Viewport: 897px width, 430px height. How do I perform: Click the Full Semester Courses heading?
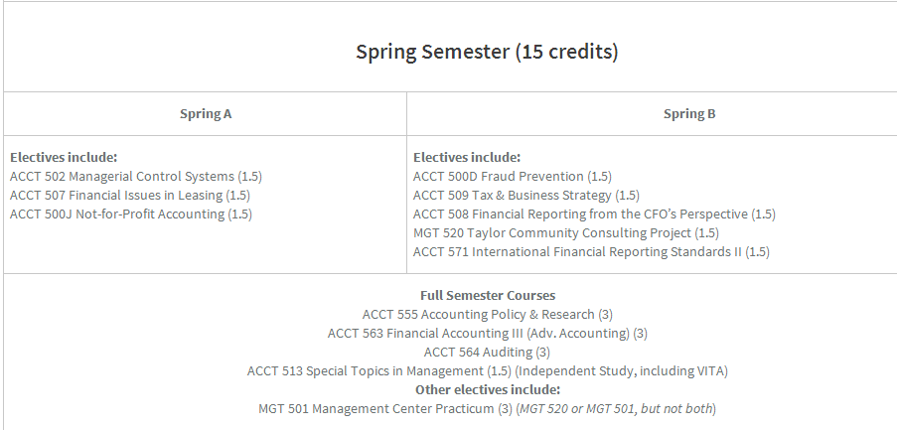[x=488, y=295]
